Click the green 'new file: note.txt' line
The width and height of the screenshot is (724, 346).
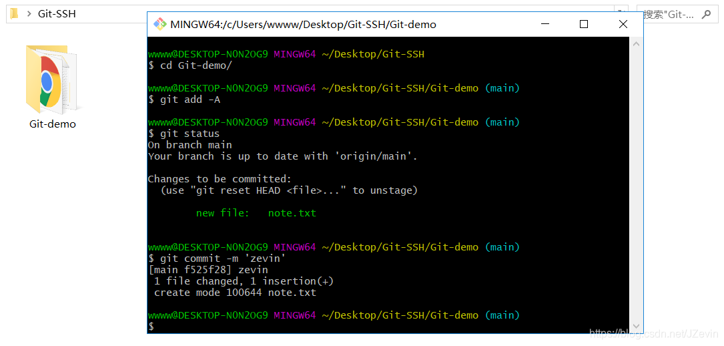256,213
